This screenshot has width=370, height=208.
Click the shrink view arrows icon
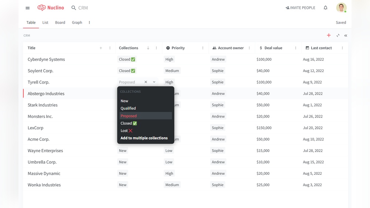coord(338,35)
